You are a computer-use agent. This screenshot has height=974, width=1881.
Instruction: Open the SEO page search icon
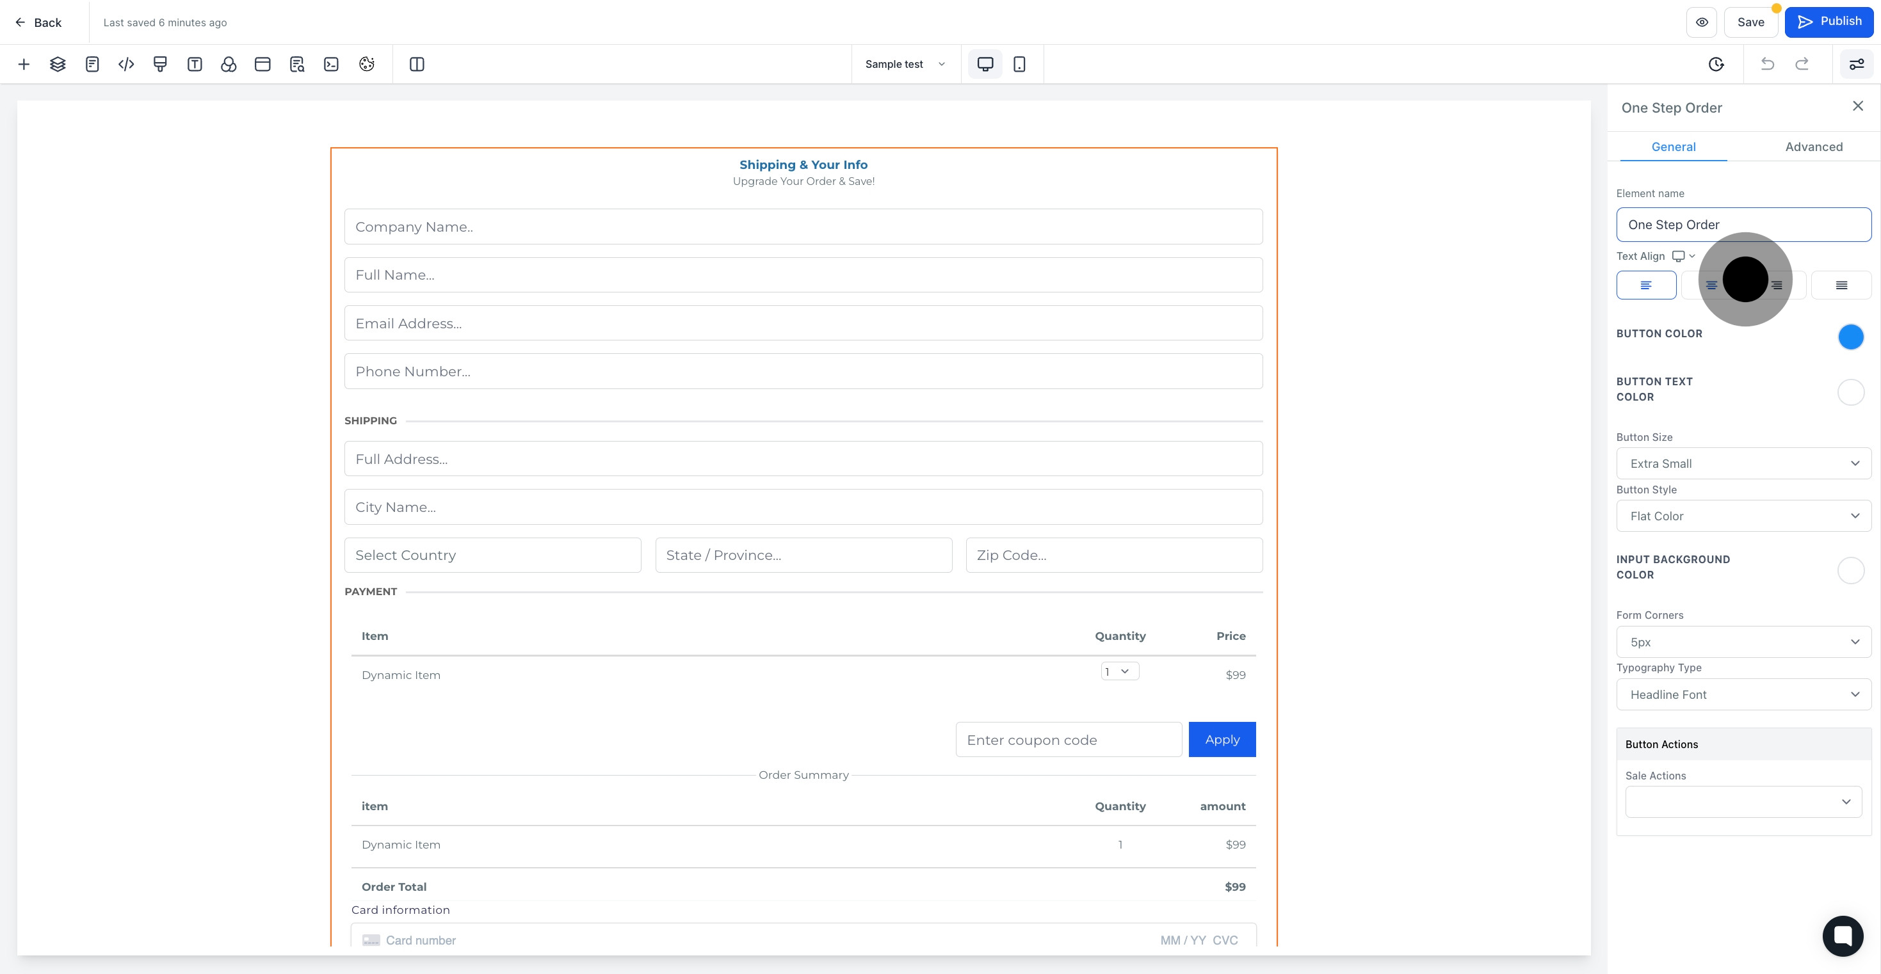pos(297,64)
